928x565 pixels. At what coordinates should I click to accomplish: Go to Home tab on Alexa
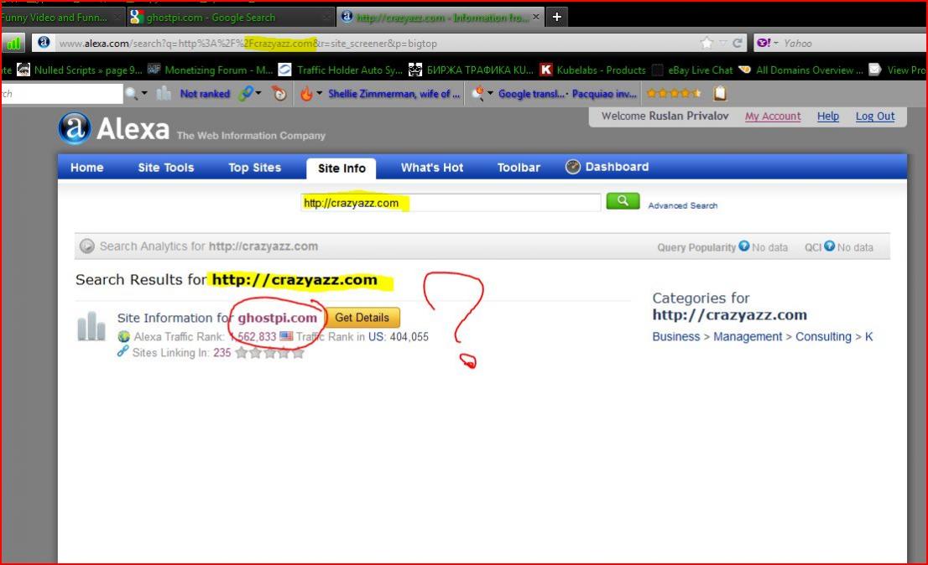tap(87, 168)
